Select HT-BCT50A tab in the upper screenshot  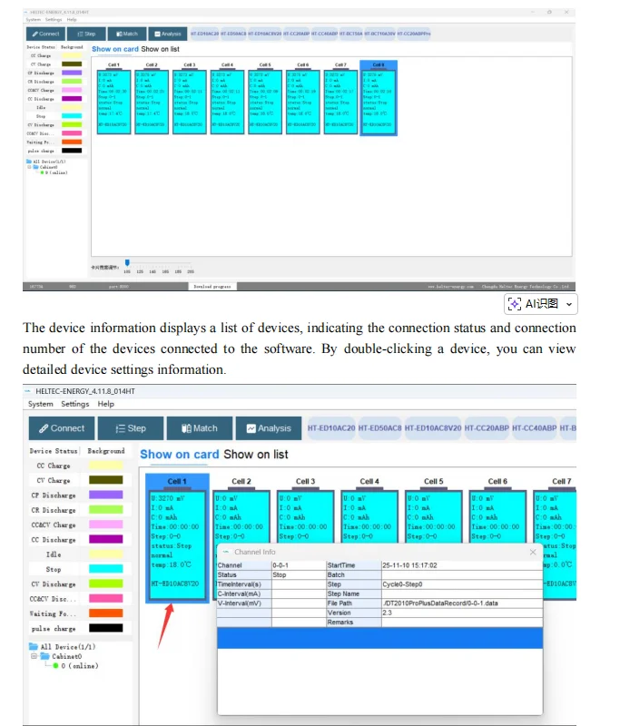point(350,34)
